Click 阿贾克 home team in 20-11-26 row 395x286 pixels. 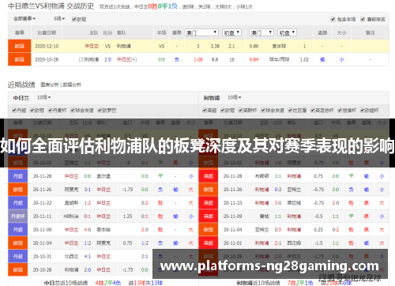coord(71,190)
